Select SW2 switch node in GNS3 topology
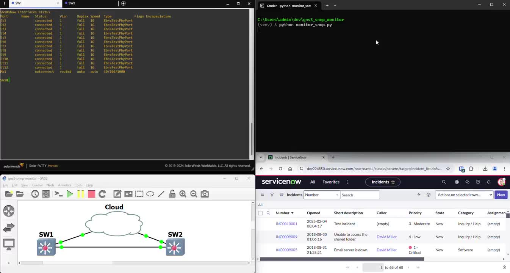 click(x=175, y=247)
